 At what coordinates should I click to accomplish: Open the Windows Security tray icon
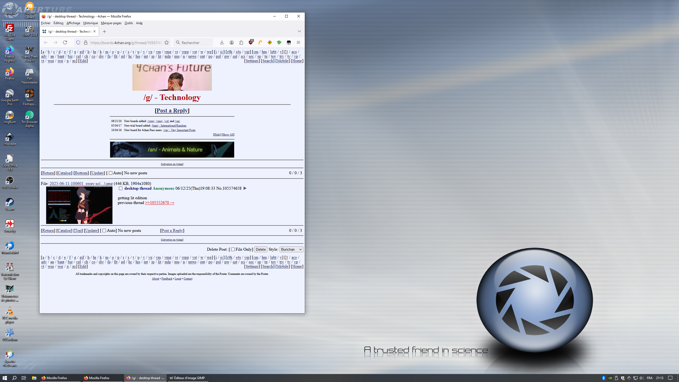click(623, 378)
